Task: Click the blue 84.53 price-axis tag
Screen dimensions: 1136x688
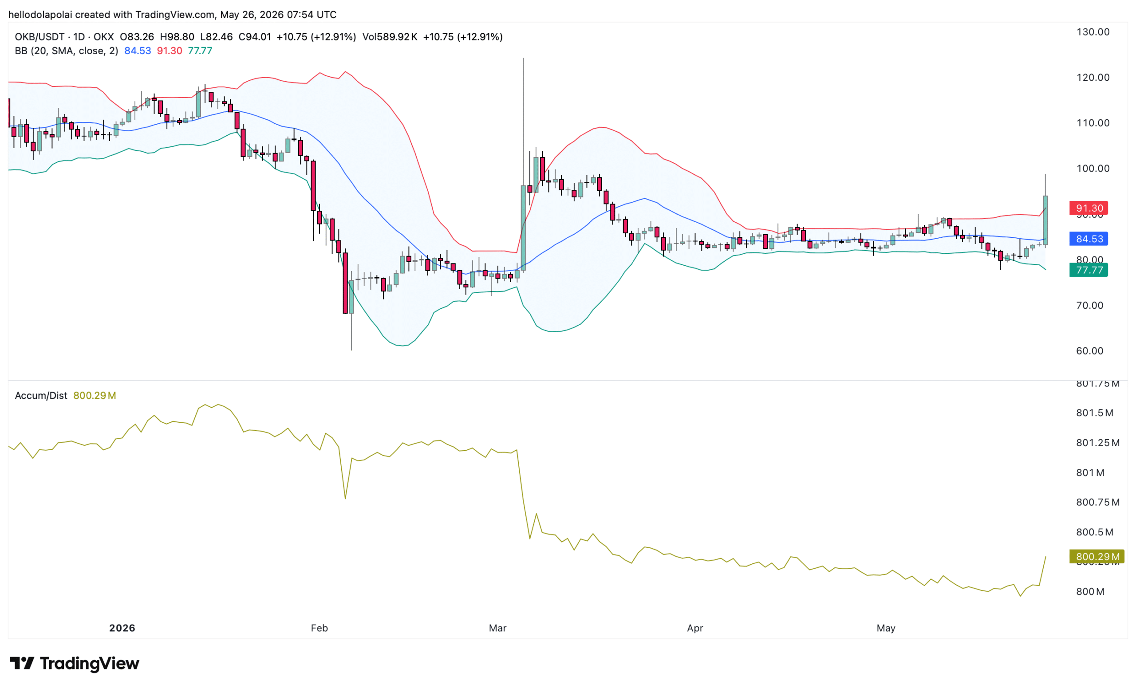Action: 1089,239
